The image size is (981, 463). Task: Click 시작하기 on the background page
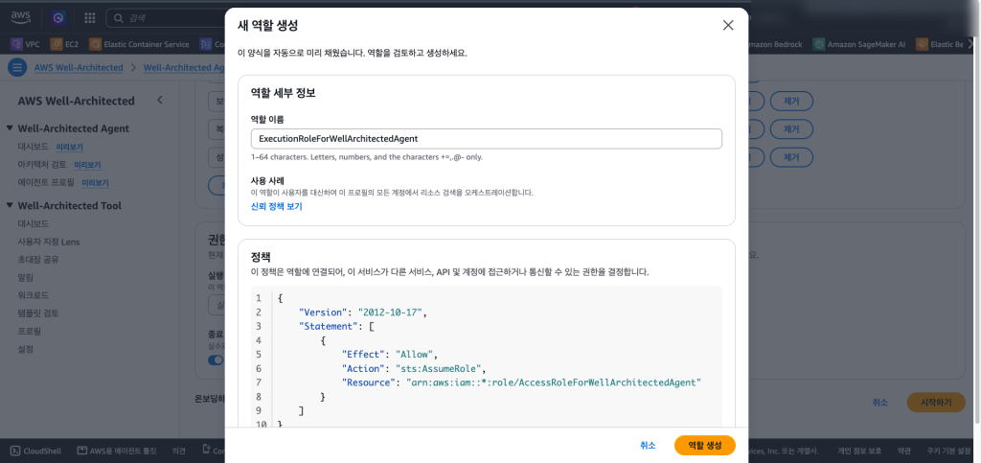[936, 403]
